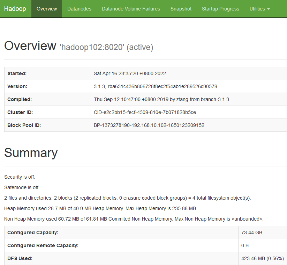287x265 pixels.
Task: Click the Overview page heading
Action: 30,46
